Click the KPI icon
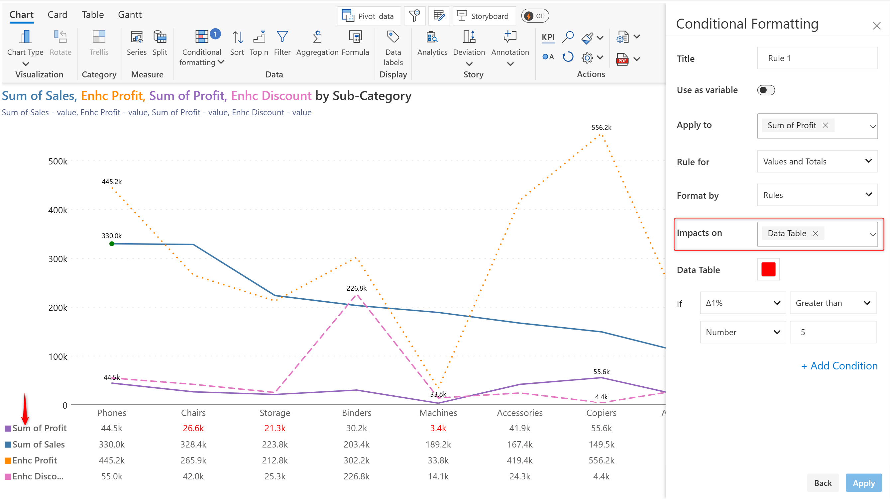This screenshot has height=501, width=890. [548, 37]
